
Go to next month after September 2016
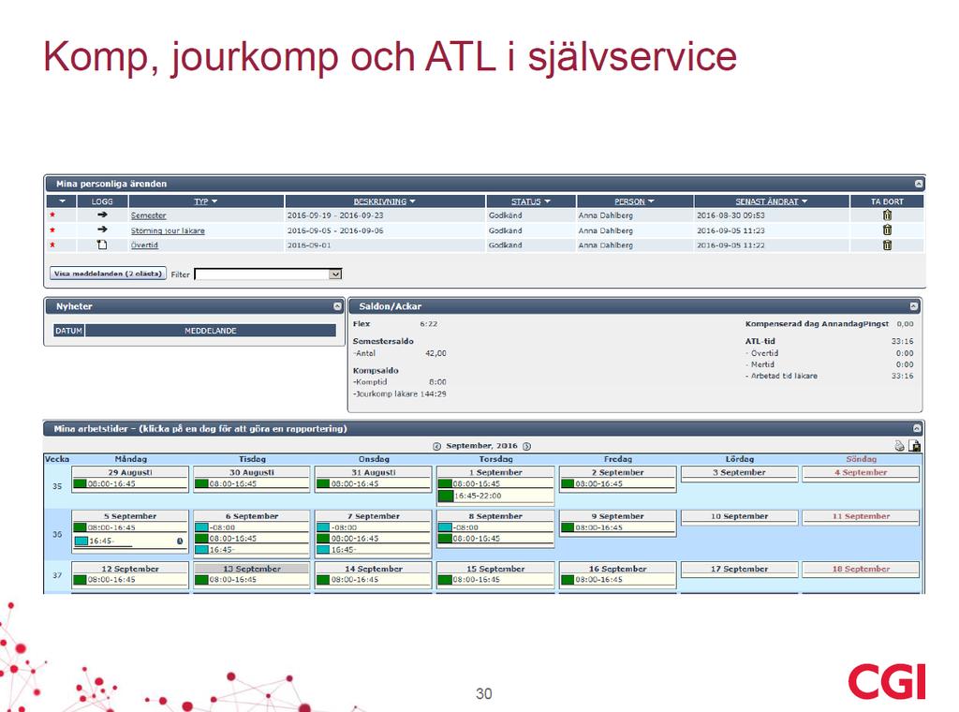[526, 446]
